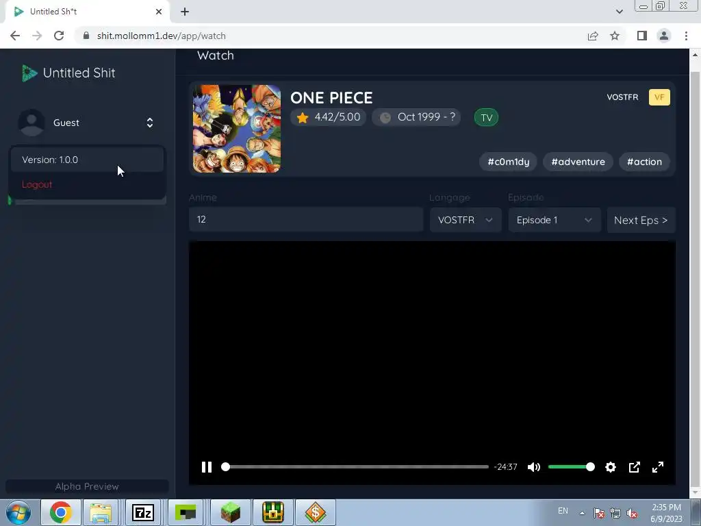Pause the video playback
701x526 pixels.
coord(207,467)
